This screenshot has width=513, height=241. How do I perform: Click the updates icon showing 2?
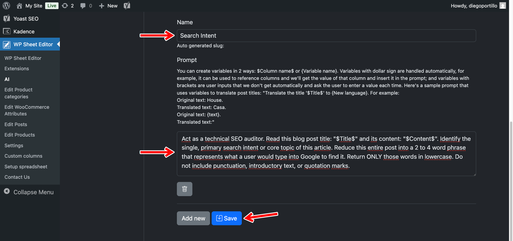point(67,5)
